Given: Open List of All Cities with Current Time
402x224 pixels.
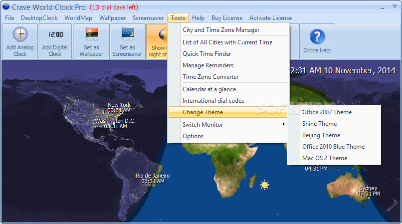Looking at the screenshot, I should click(228, 42).
